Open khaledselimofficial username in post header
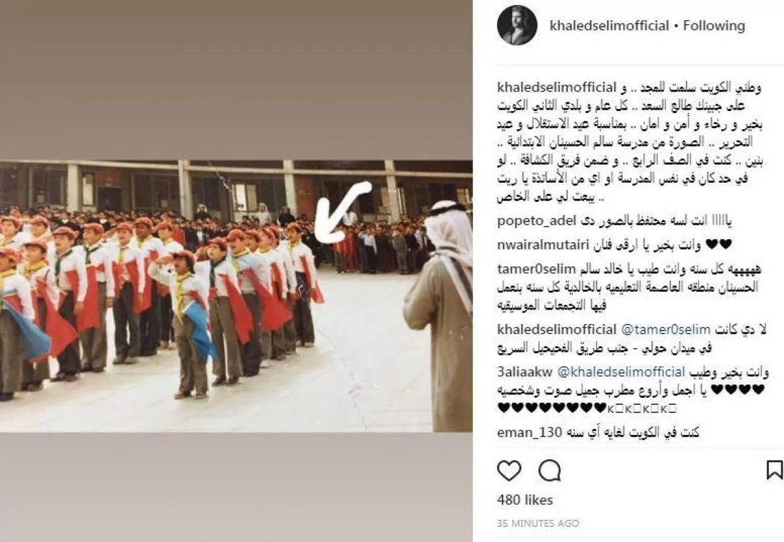 (610, 25)
